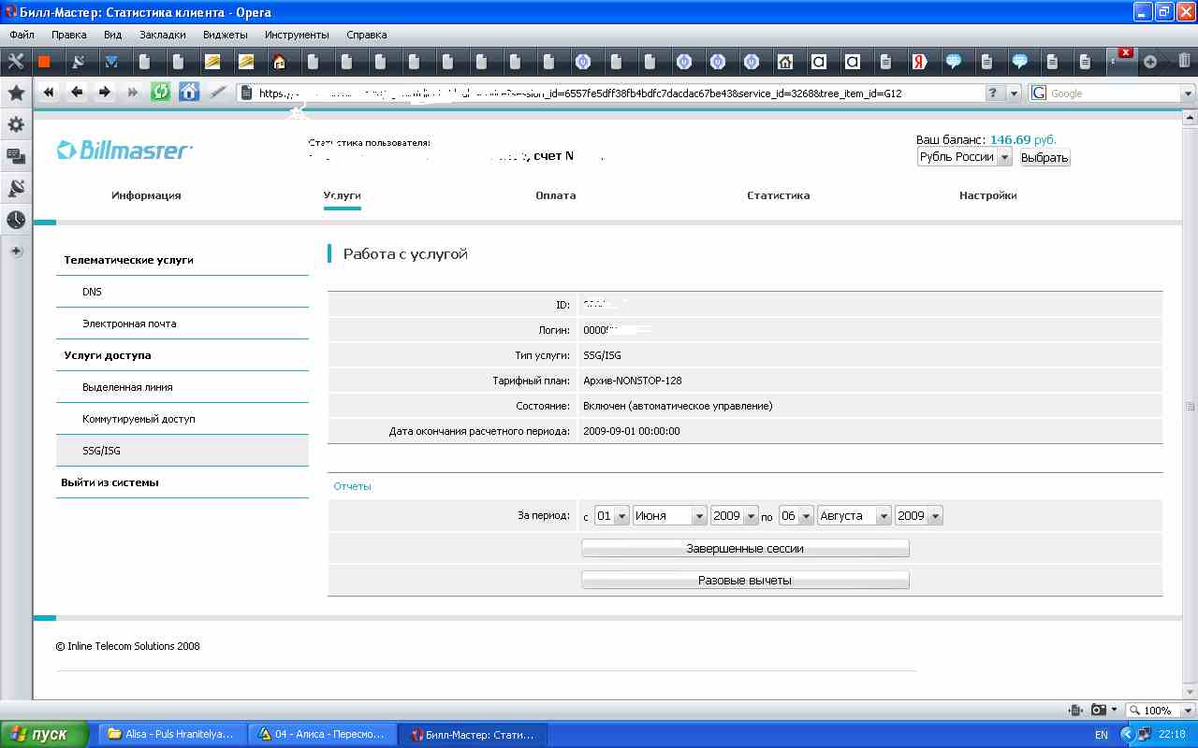Click the red Yandex tab icon

click(x=919, y=62)
